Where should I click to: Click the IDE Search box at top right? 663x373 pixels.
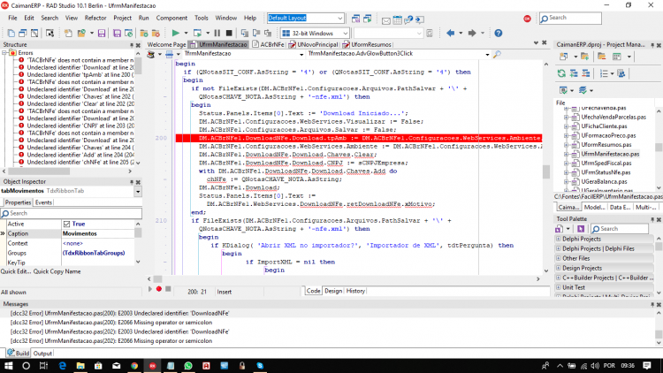pos(570,19)
